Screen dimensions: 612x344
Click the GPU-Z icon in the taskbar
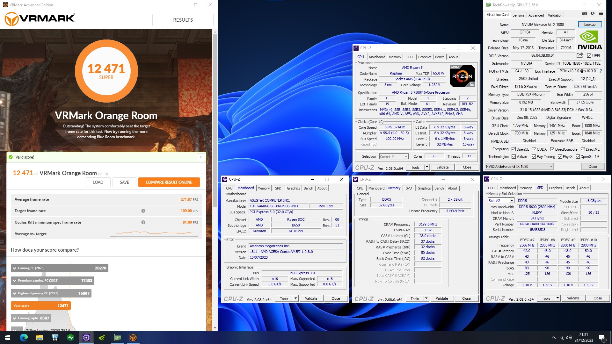click(118, 338)
